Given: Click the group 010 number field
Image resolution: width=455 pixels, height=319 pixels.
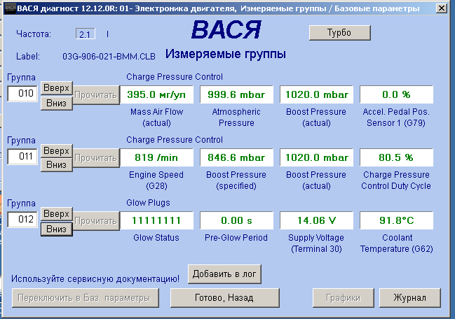Looking at the screenshot, I should (x=22, y=94).
